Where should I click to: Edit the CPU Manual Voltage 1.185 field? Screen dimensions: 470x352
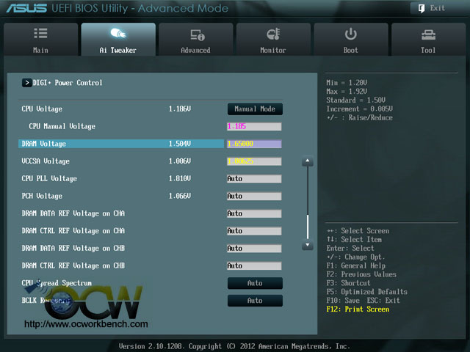click(254, 126)
